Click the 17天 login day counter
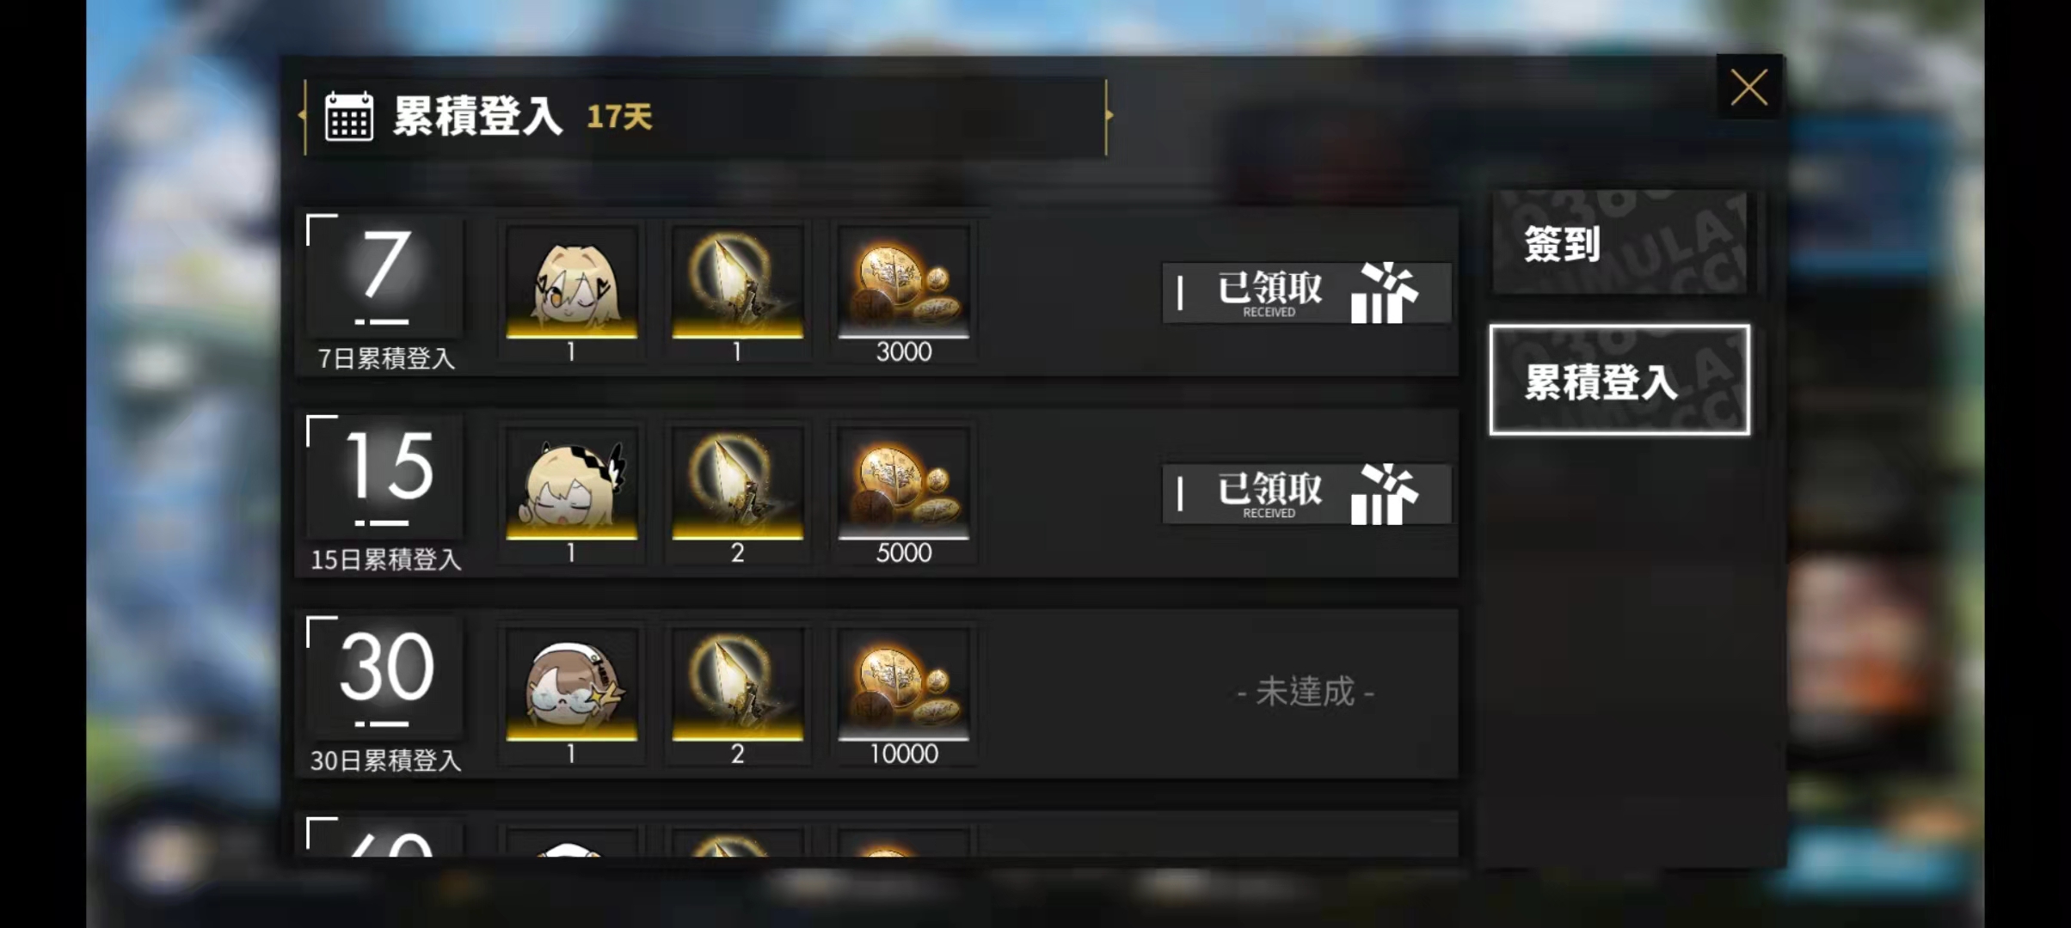Screen dimensions: 2071x928 (619, 117)
